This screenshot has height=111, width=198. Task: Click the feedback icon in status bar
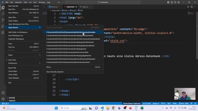(192, 104)
